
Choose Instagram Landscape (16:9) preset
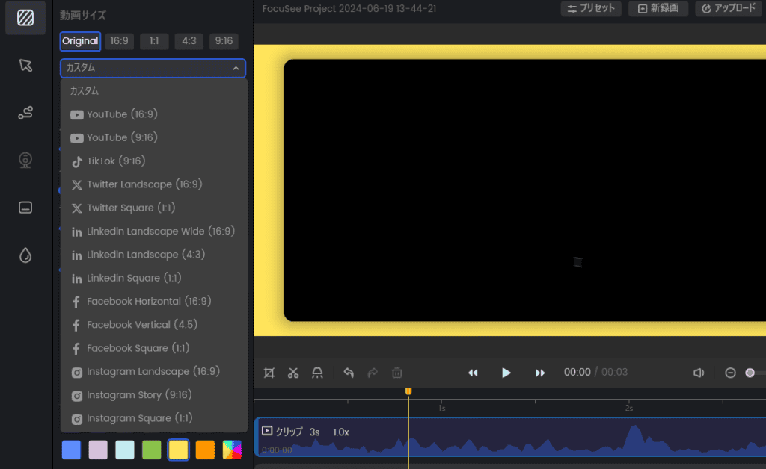coord(154,372)
